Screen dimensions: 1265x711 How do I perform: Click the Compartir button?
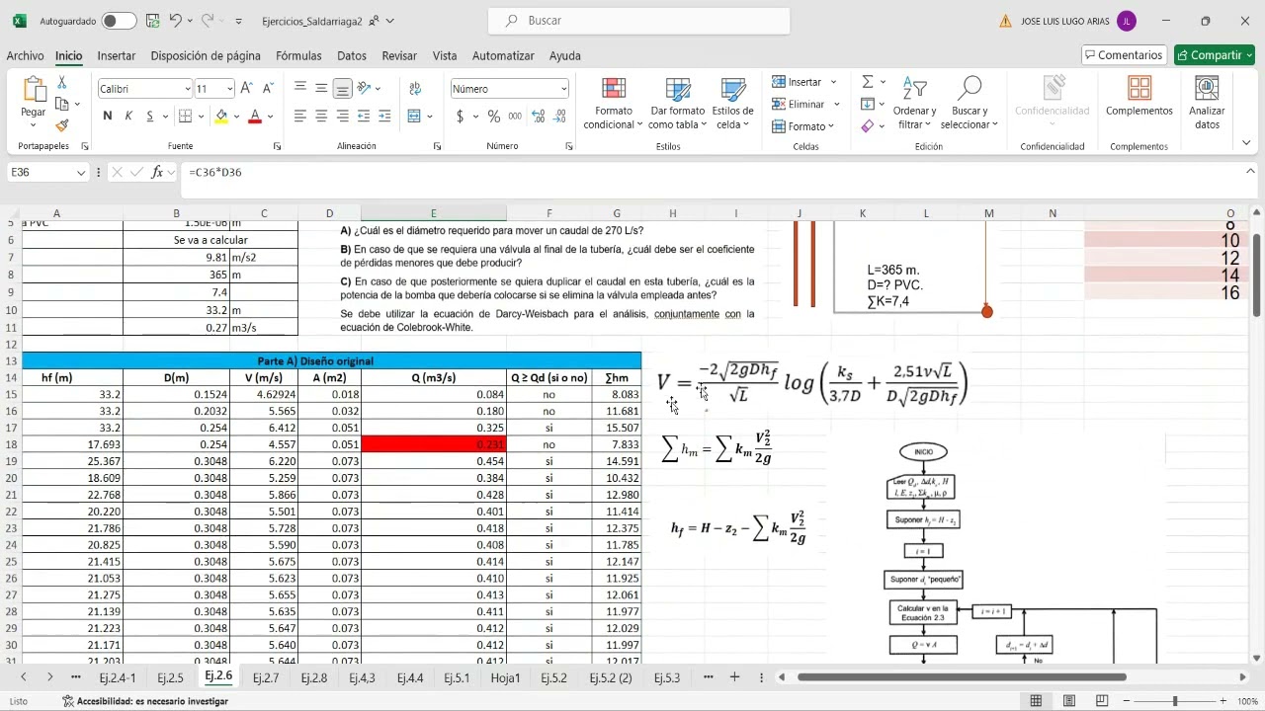click(x=1214, y=55)
